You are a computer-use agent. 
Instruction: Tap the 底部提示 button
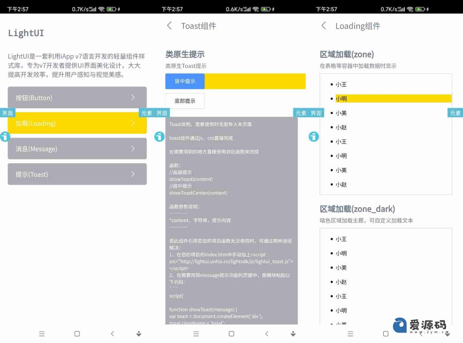point(185,101)
